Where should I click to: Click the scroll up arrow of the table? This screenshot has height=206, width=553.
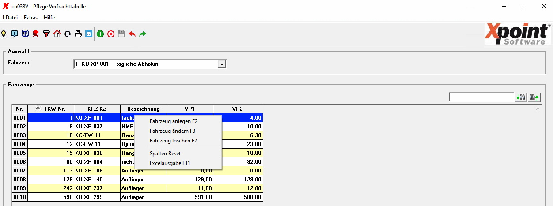(538, 108)
